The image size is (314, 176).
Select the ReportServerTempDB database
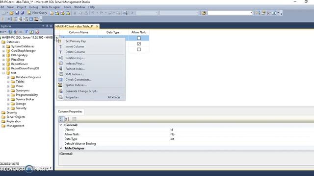coord(25,68)
